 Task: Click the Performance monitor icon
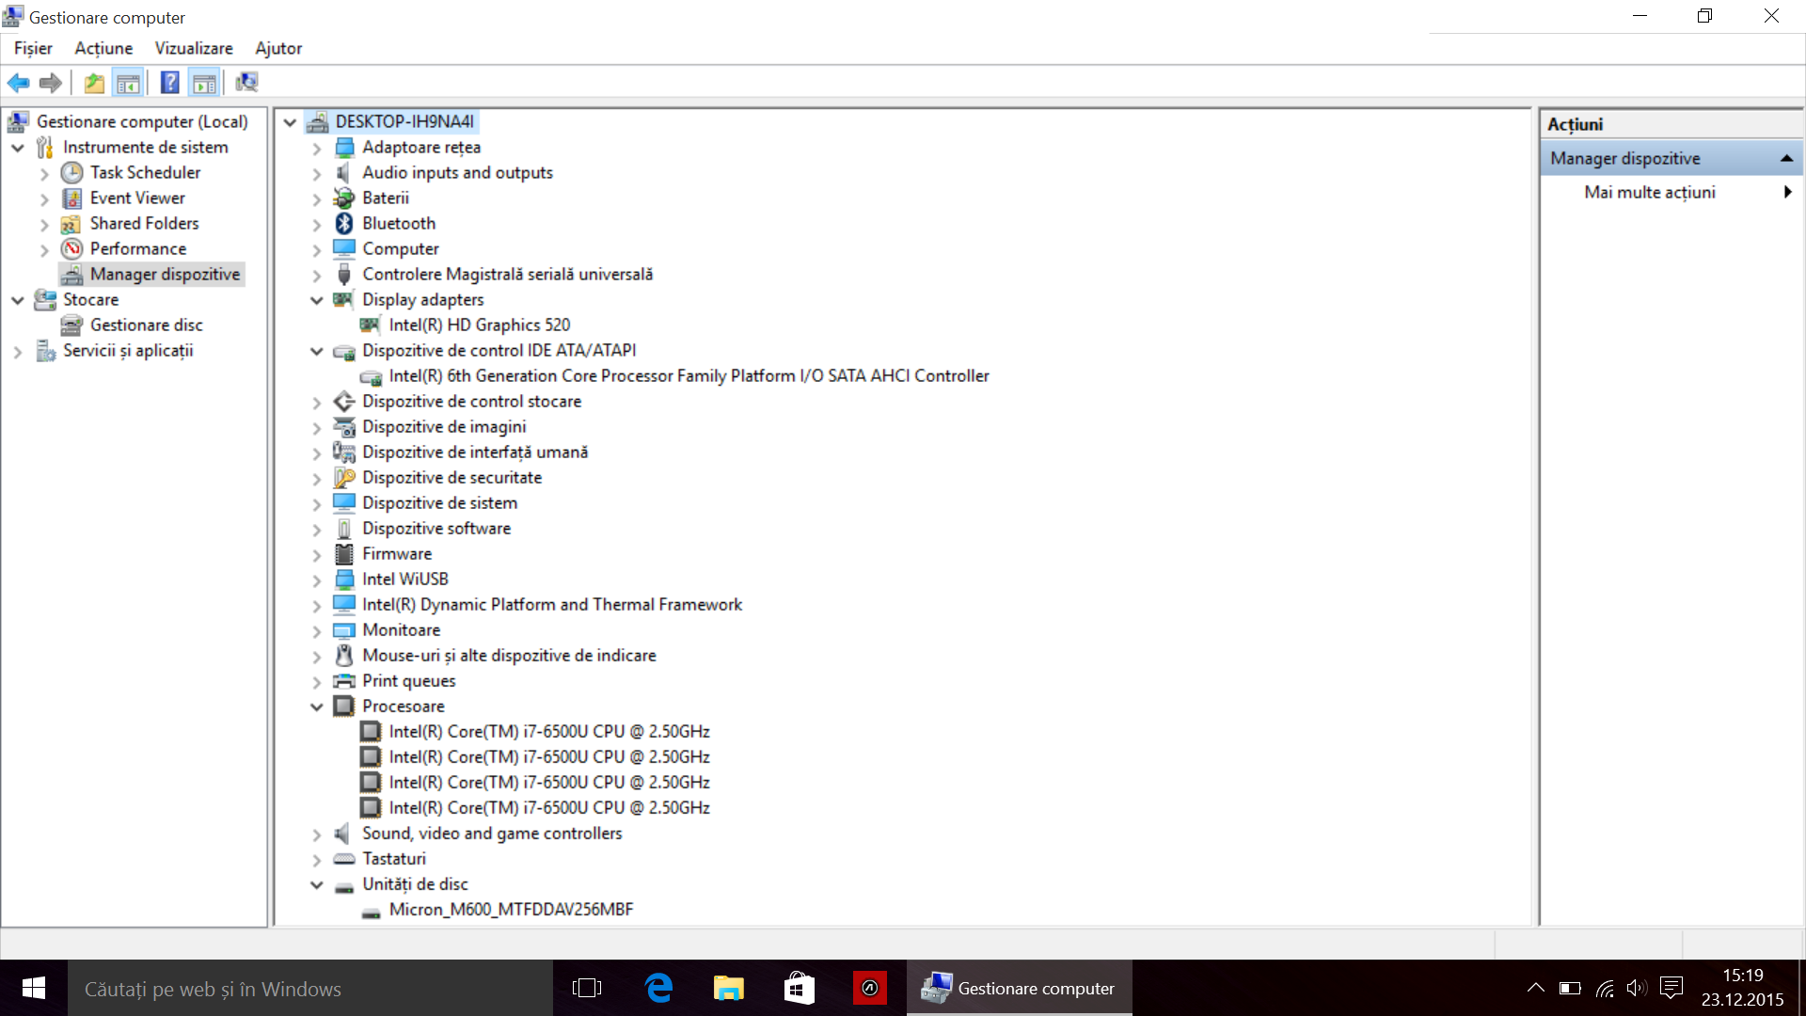[71, 248]
